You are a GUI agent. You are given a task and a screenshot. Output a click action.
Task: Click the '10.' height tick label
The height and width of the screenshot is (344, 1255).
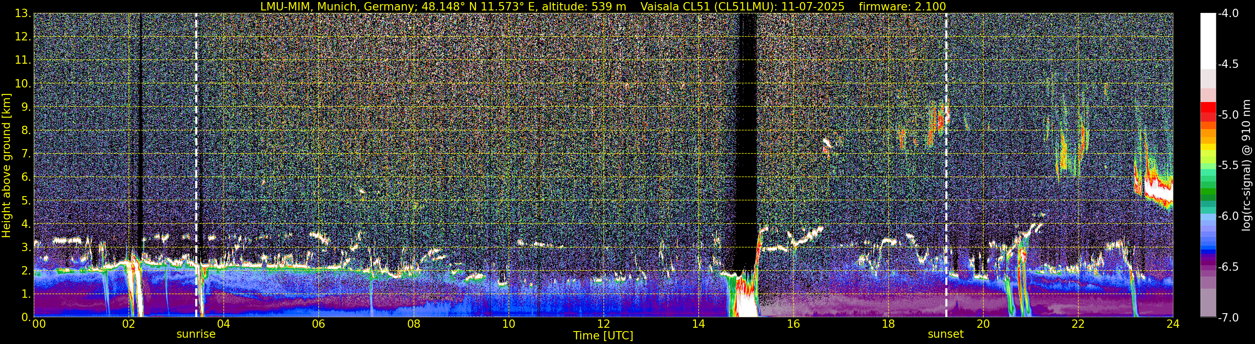(23, 84)
